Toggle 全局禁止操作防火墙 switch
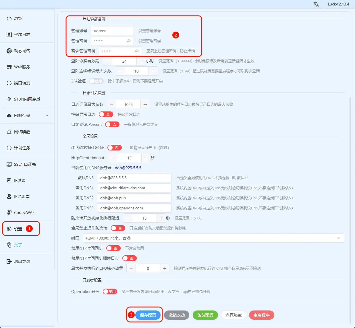Image resolution: width=355 pixels, height=328 pixels. [x=118, y=228]
